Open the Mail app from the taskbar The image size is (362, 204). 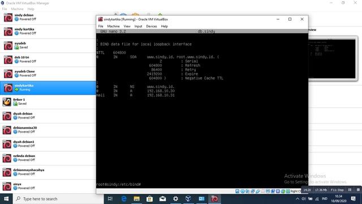click(x=162, y=199)
